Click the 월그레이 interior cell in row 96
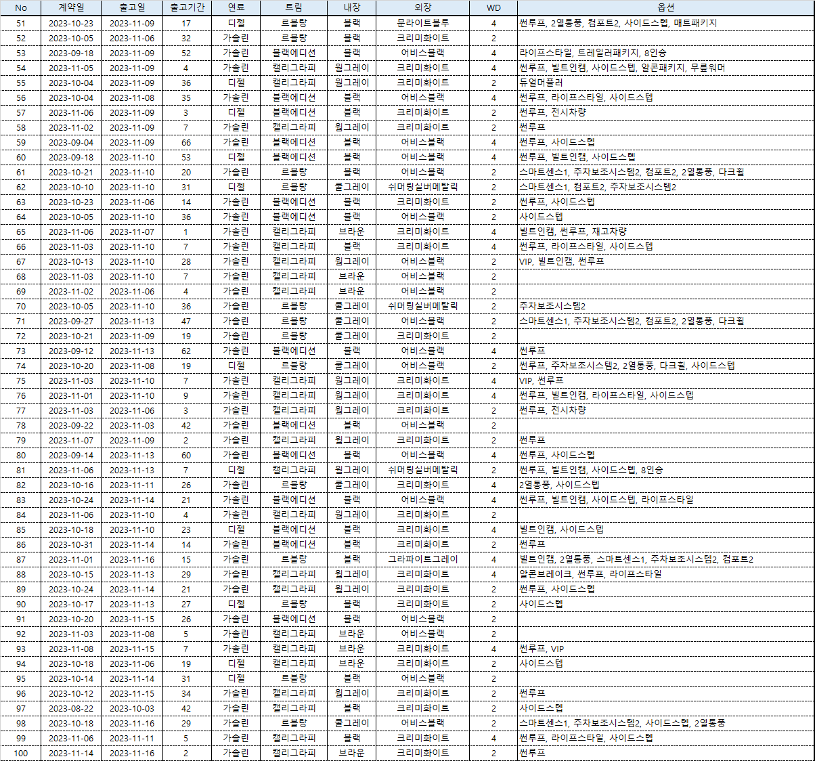This screenshot has height=761, width=815. (x=351, y=693)
